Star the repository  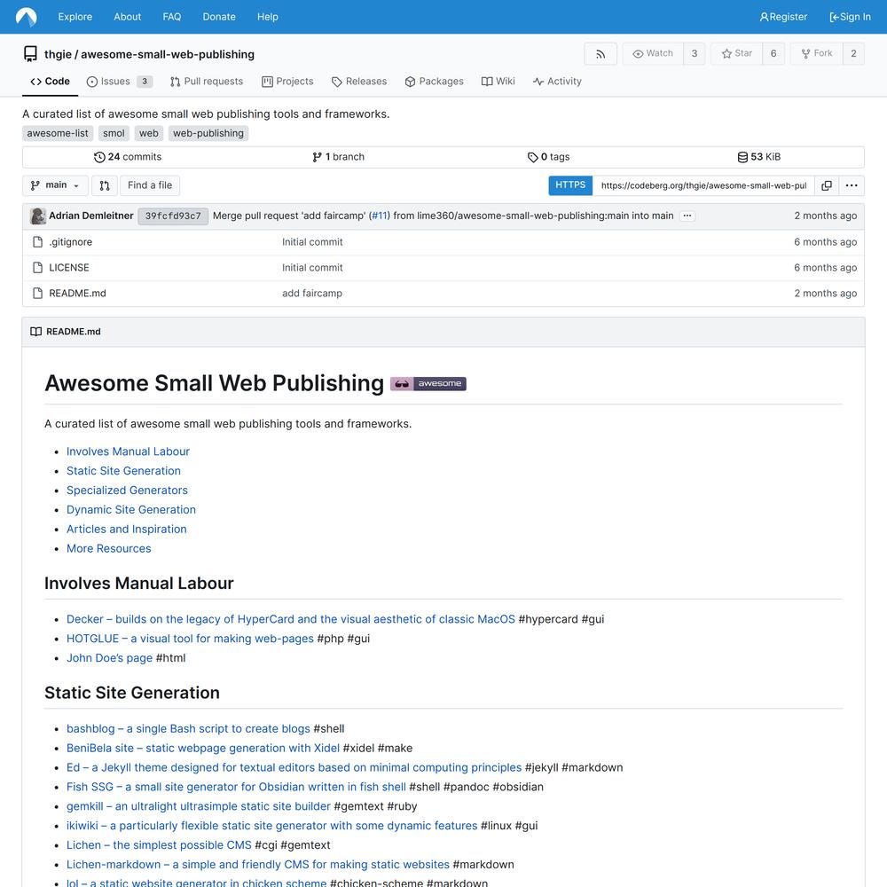click(x=736, y=54)
